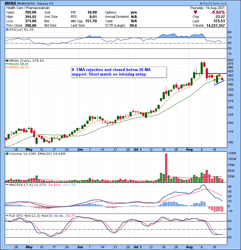Click the Thursday 19-Aug-2021 date
This screenshot has width=241, height=250.
click(207, 8)
